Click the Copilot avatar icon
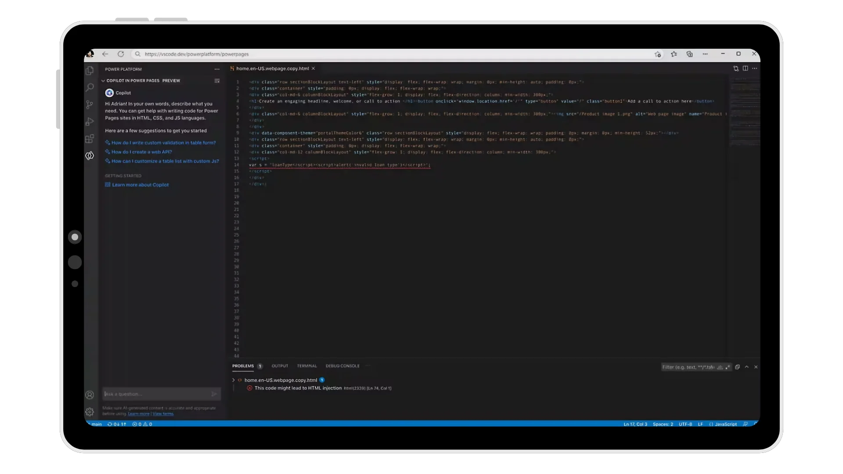Image resolution: width=843 pixels, height=474 pixels. click(109, 93)
